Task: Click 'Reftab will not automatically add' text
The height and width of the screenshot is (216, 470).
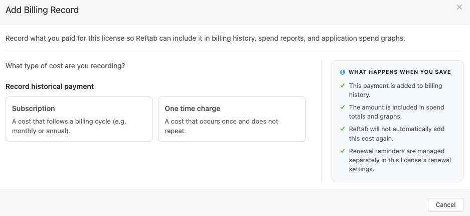Action: click(x=397, y=134)
